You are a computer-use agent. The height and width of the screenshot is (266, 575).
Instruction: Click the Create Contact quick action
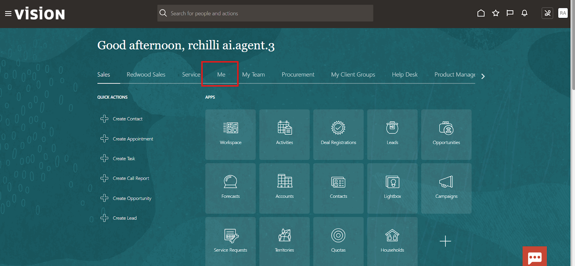[x=127, y=119]
